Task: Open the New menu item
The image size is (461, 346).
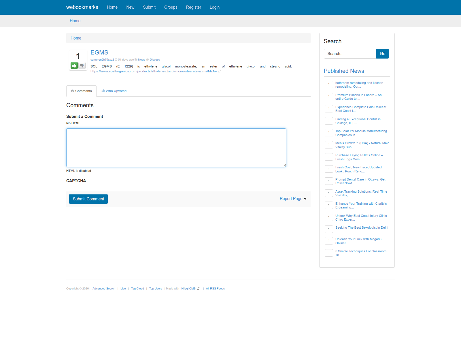Action: pyautogui.click(x=130, y=7)
